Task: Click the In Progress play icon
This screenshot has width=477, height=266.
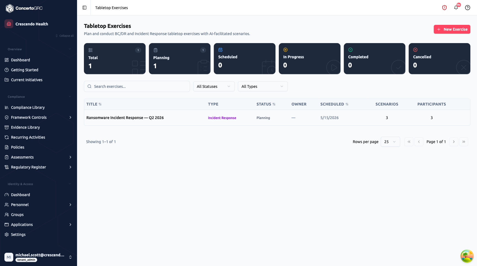Action: coord(285,50)
